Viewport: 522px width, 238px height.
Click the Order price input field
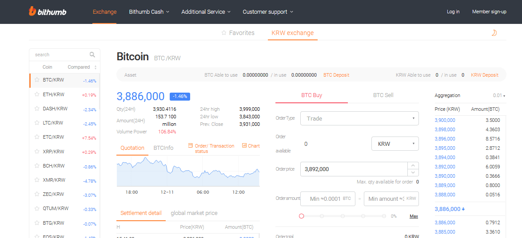click(x=354, y=169)
